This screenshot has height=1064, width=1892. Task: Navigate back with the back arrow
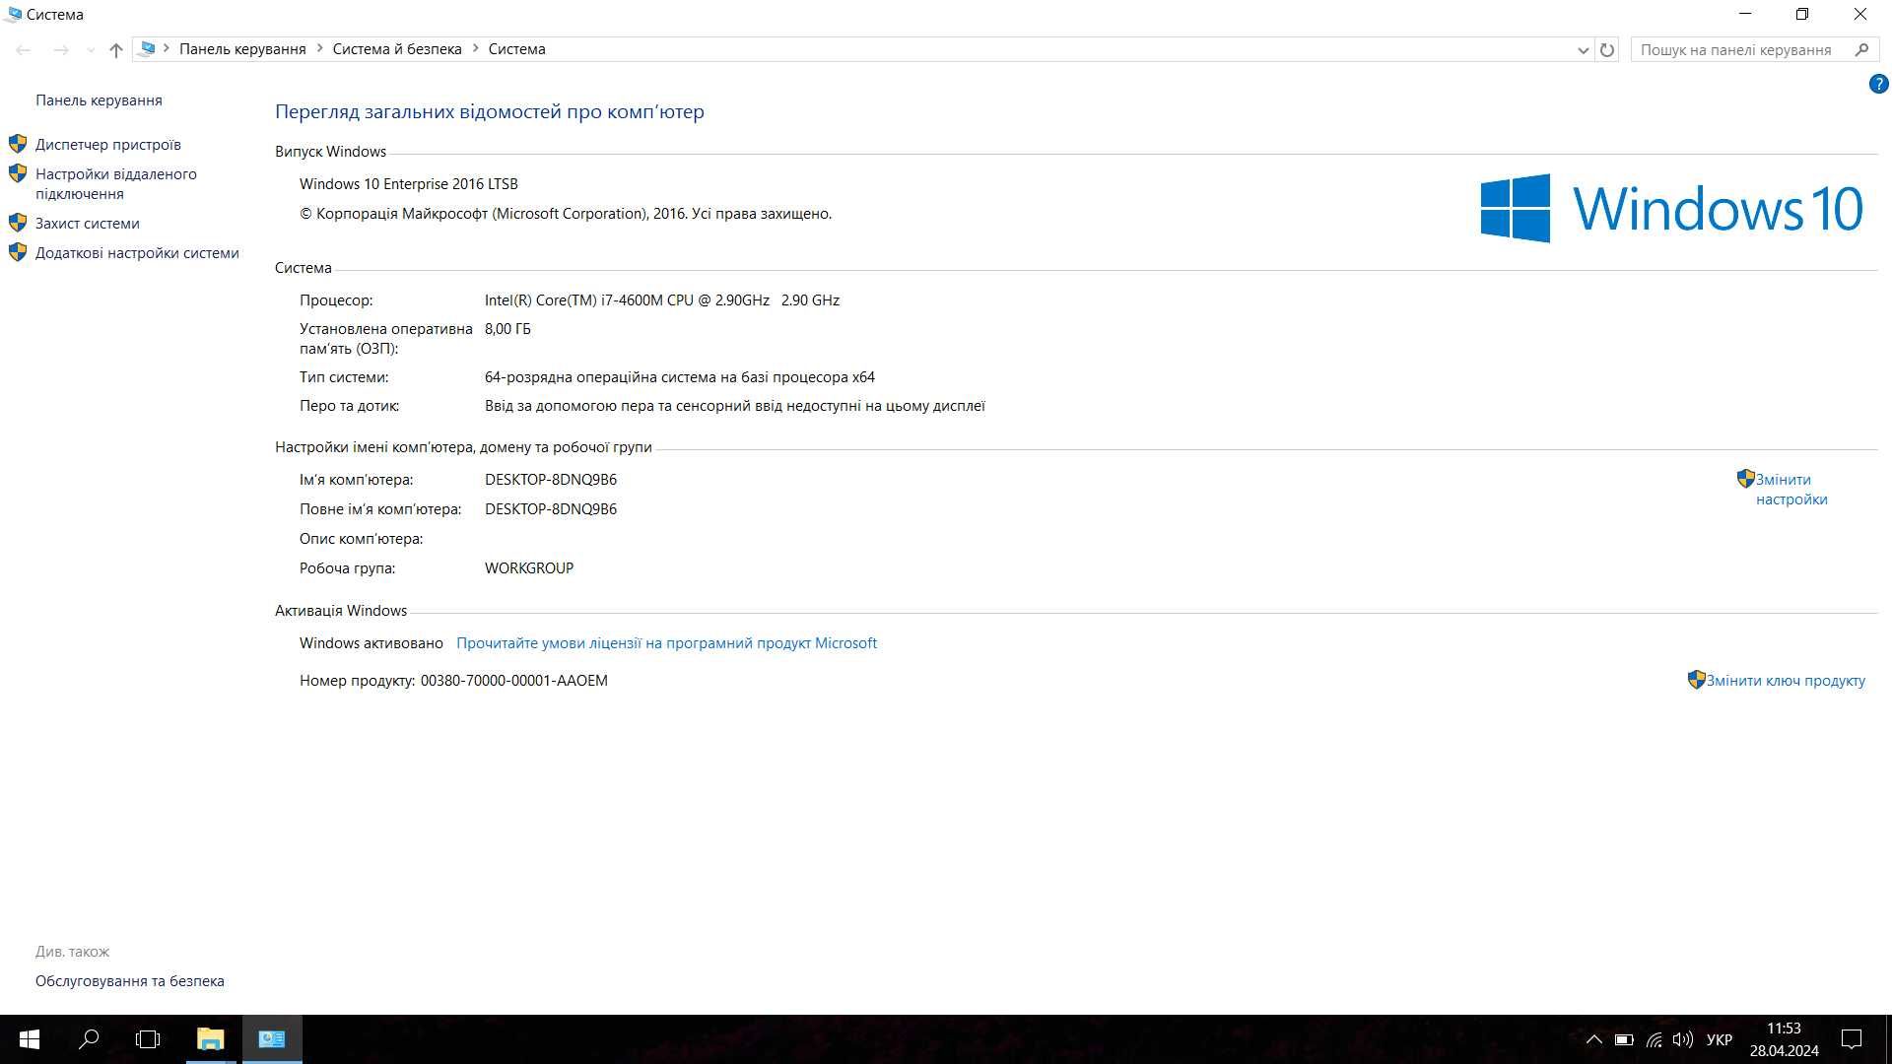pyautogui.click(x=24, y=49)
